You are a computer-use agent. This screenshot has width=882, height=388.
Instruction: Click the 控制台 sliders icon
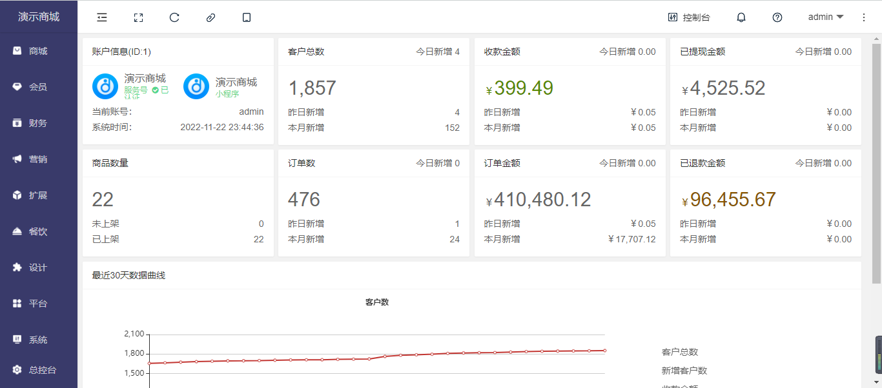673,17
